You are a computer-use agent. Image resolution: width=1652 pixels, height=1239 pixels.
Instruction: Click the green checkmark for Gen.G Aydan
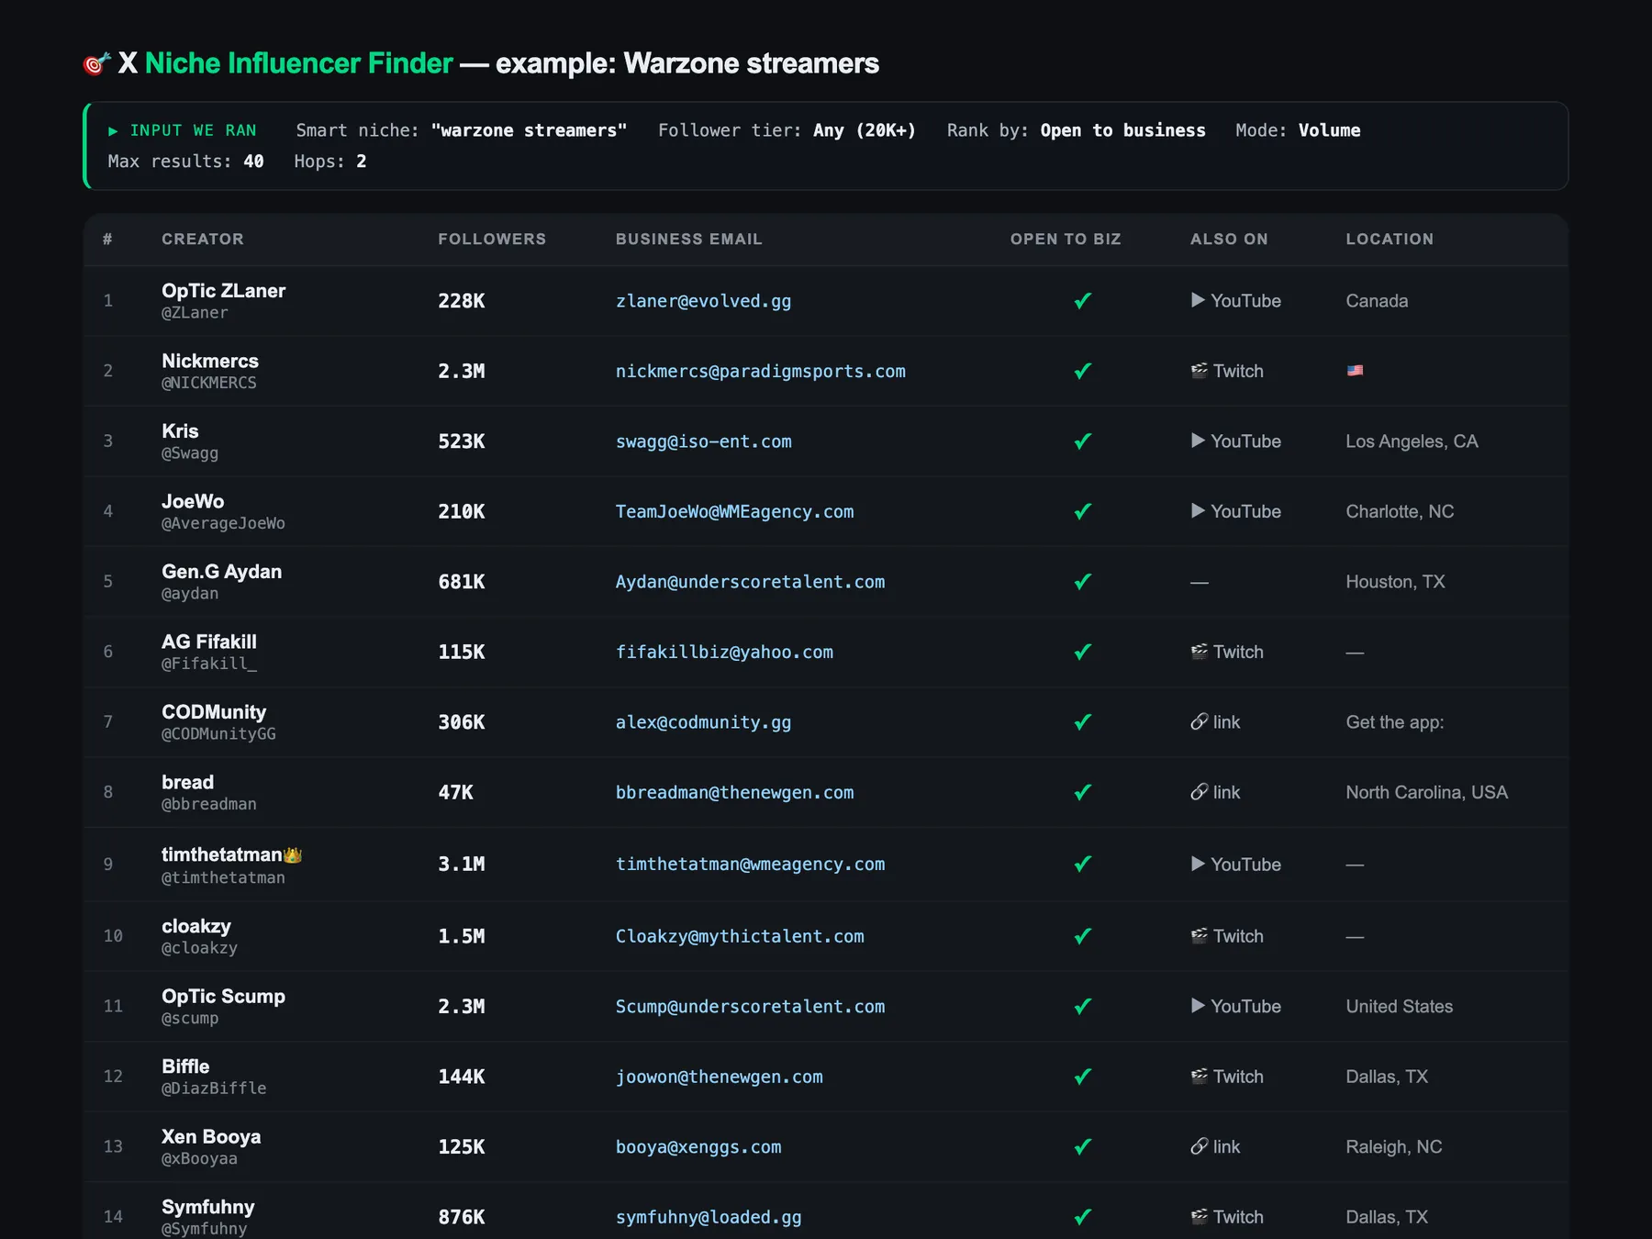[x=1083, y=582]
